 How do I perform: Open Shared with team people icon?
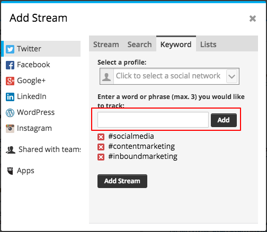coord(11,150)
